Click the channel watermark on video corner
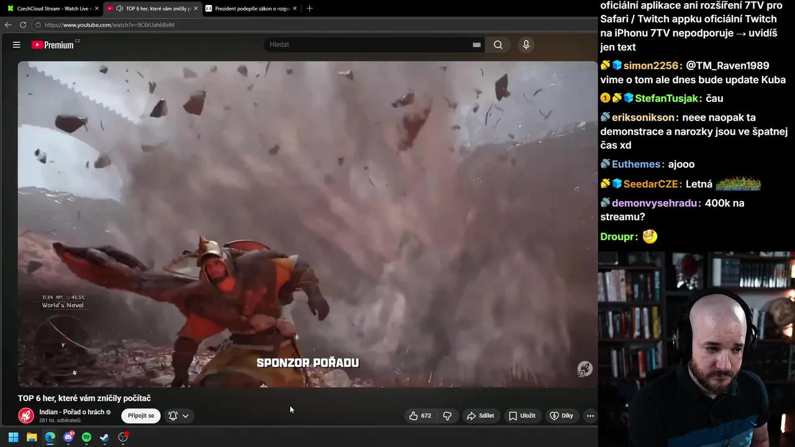The height and width of the screenshot is (447, 795). click(584, 369)
